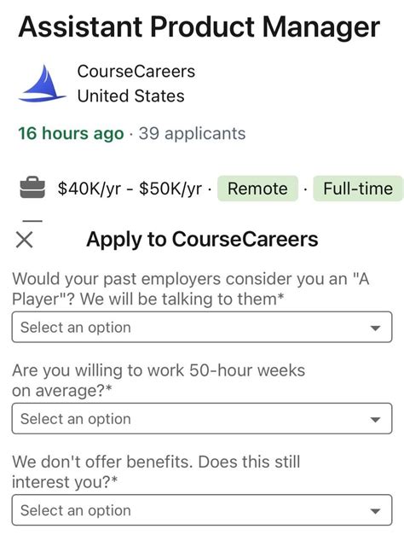Image resolution: width=404 pixels, height=541 pixels.
Task: Close the Apply to CourseCareers sheet
Action: (x=24, y=240)
